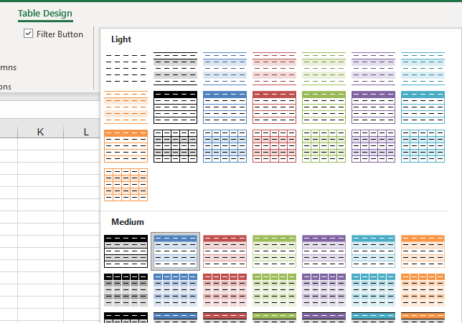Select teal style in Medium's second row

click(373, 289)
